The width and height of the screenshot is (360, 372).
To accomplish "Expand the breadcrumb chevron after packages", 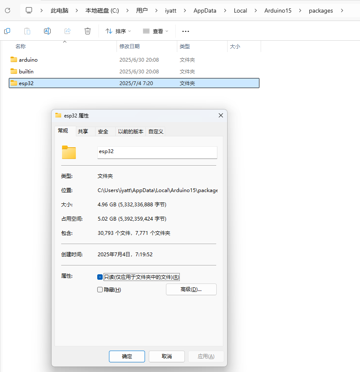I will tap(342, 10).
